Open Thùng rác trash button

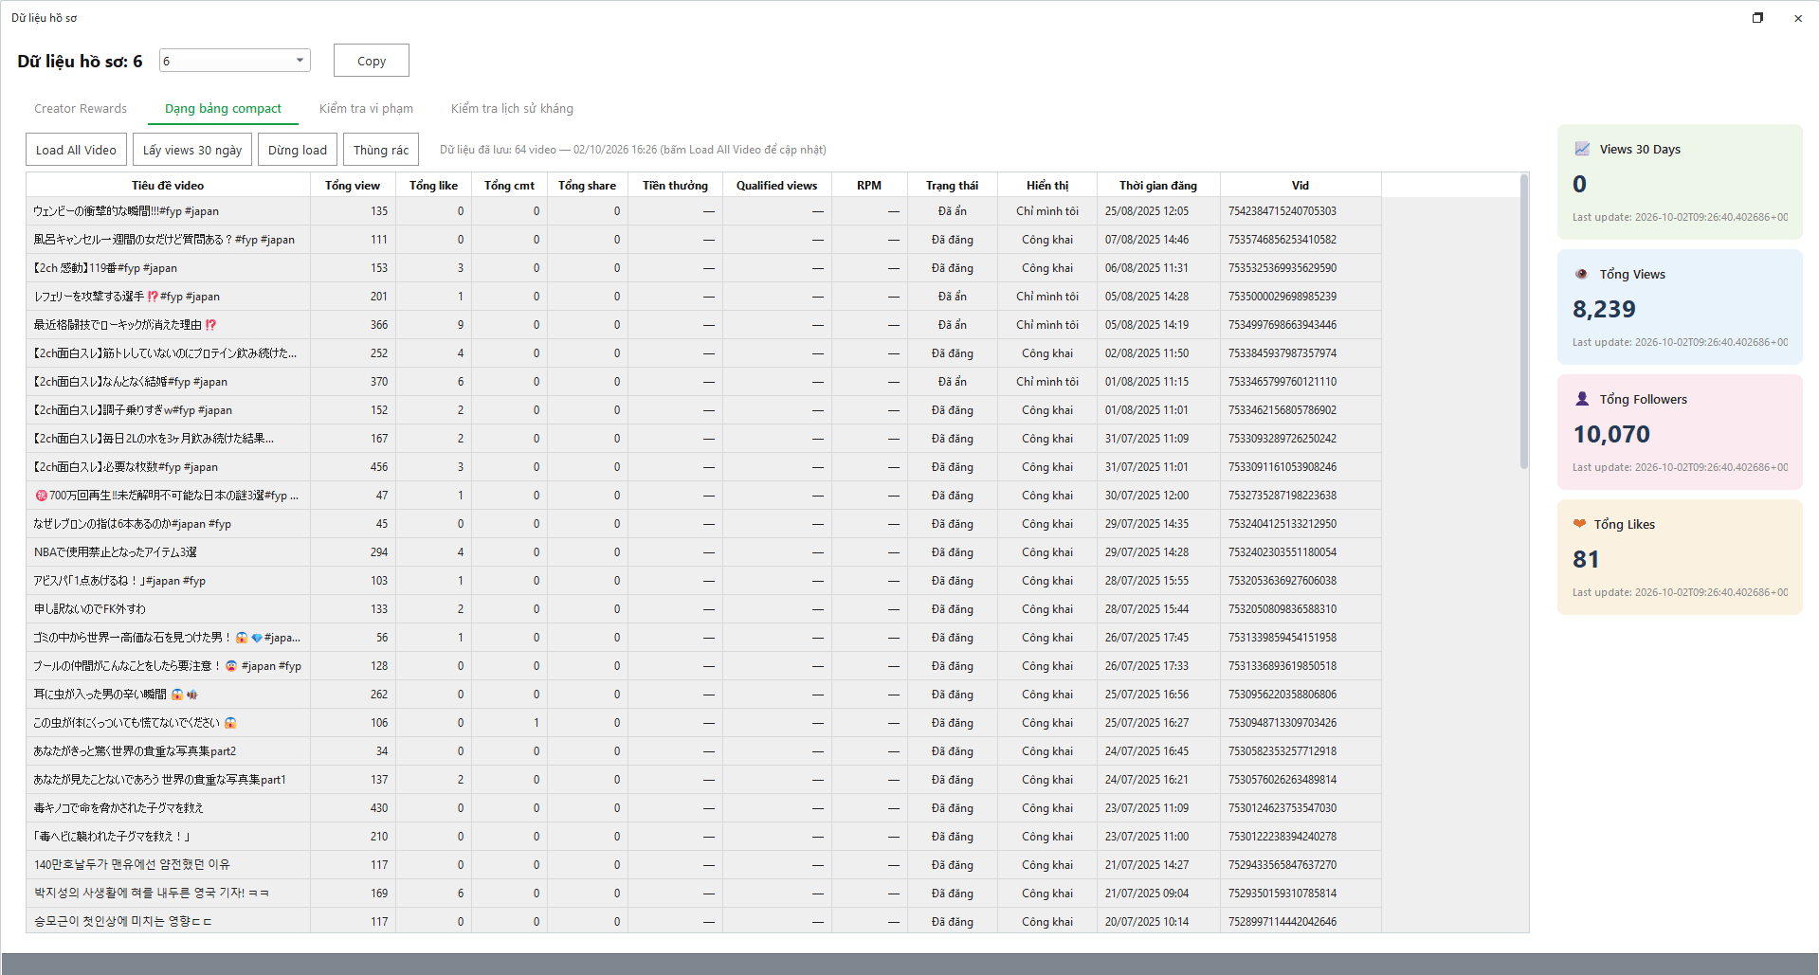[381, 150]
